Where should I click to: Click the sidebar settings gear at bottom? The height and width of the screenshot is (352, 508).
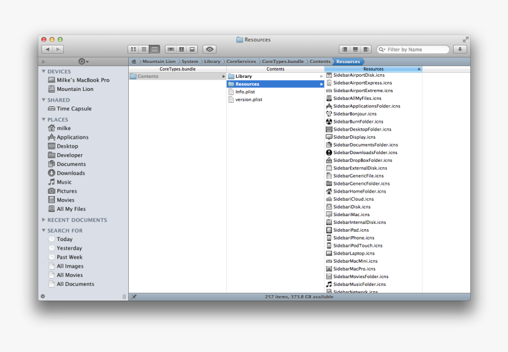point(43,296)
